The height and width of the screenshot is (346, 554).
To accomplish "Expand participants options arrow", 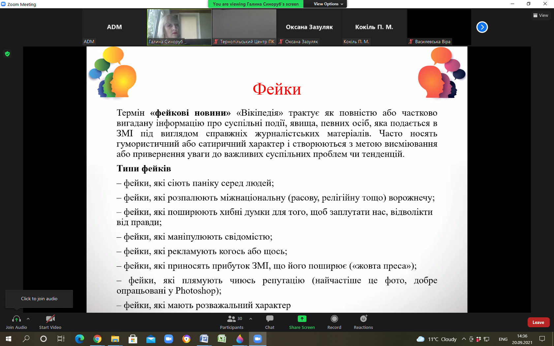I will (251, 319).
